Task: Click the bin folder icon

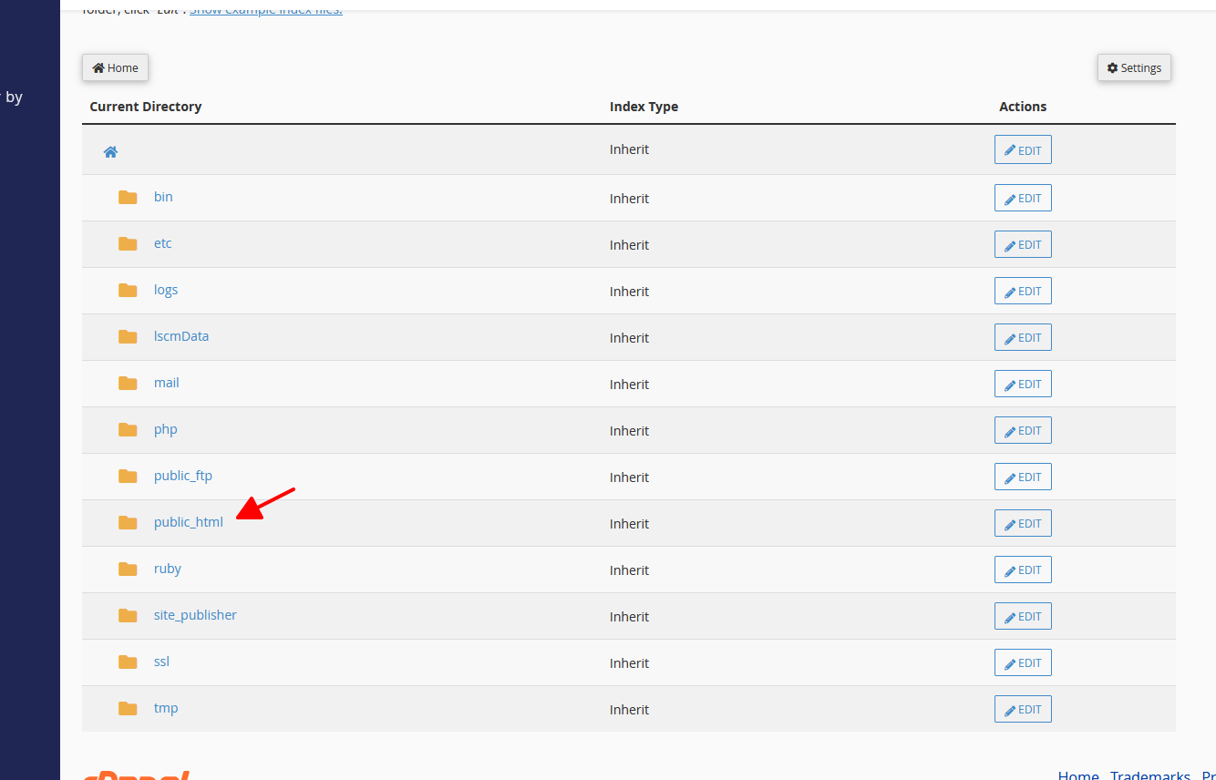Action: pyautogui.click(x=128, y=198)
